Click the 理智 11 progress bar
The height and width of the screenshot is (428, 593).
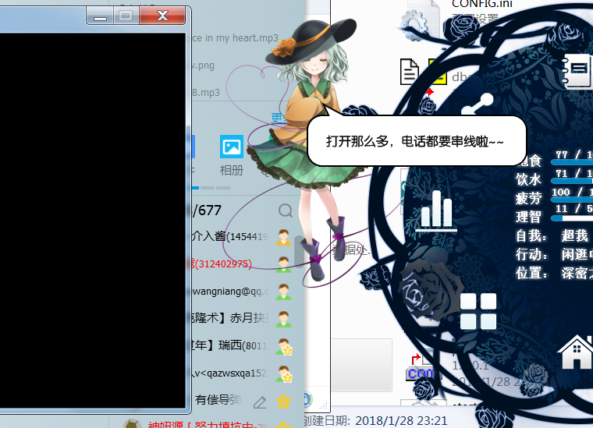click(572, 218)
